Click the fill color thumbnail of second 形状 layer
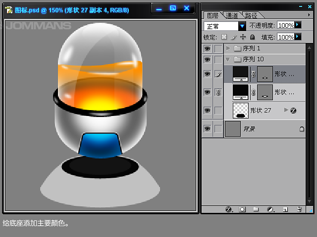The height and width of the screenshot is (237, 317). pyautogui.click(x=241, y=92)
